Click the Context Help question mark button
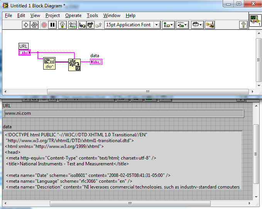Viewport: 262px width, 209px height. click(243, 25)
